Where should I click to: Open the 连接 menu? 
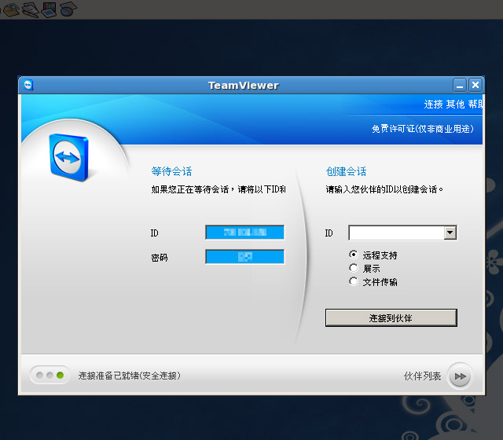click(x=433, y=104)
